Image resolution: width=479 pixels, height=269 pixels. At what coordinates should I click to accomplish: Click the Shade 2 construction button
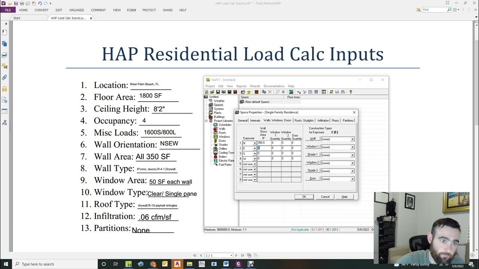coord(313,170)
